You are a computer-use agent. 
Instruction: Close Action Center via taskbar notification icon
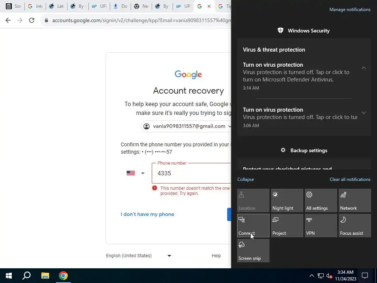click(x=365, y=276)
